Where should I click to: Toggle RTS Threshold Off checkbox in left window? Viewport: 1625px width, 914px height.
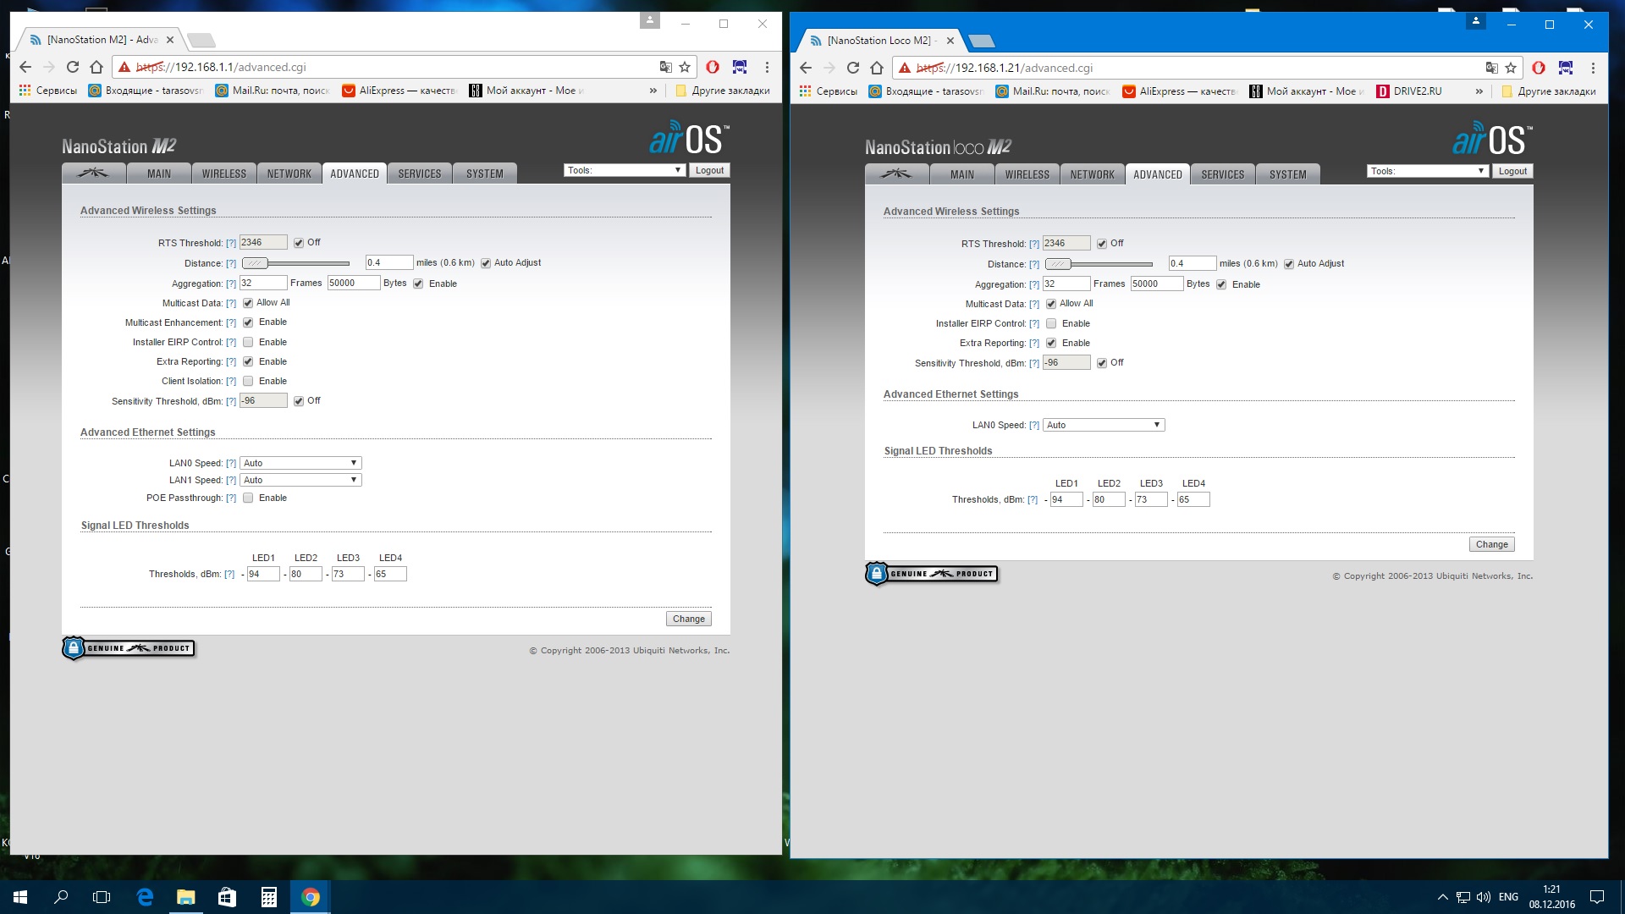click(299, 243)
